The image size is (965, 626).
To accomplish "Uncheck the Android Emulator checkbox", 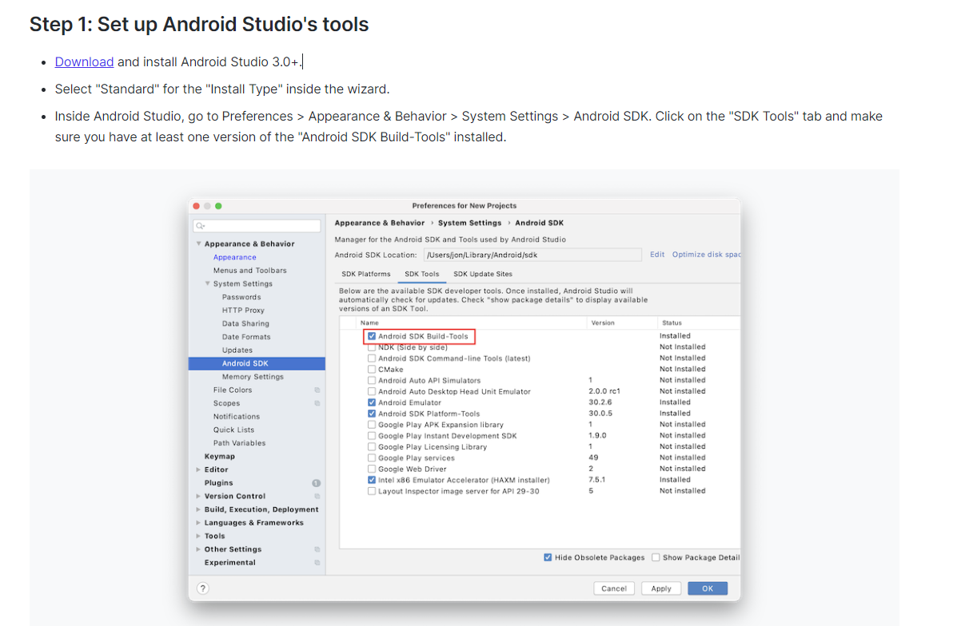I will tap(372, 403).
